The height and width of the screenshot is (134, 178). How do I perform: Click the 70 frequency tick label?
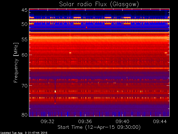(24, 86)
